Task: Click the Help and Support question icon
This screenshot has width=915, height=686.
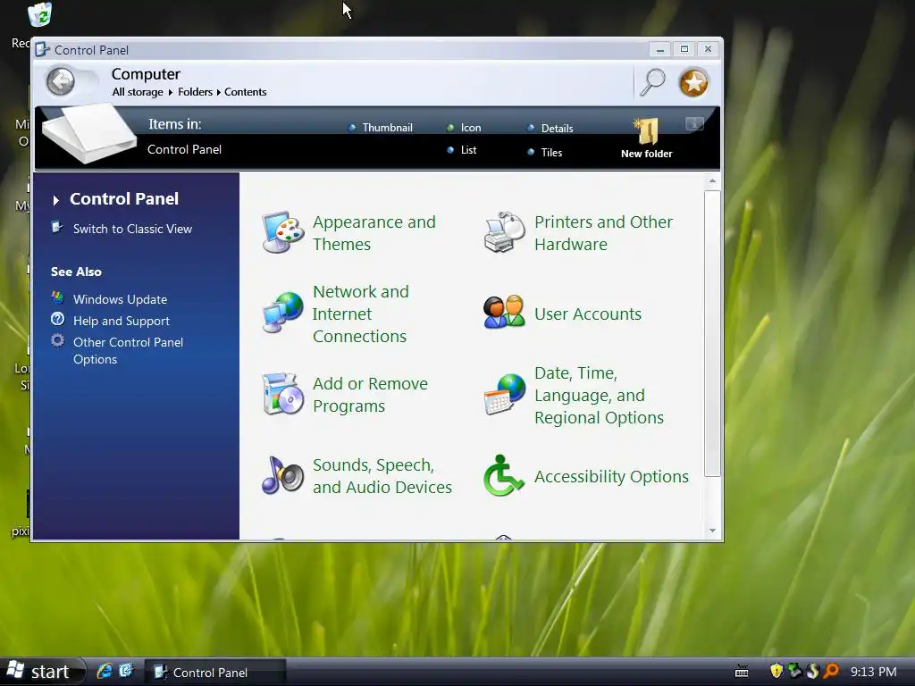Action: coord(57,319)
